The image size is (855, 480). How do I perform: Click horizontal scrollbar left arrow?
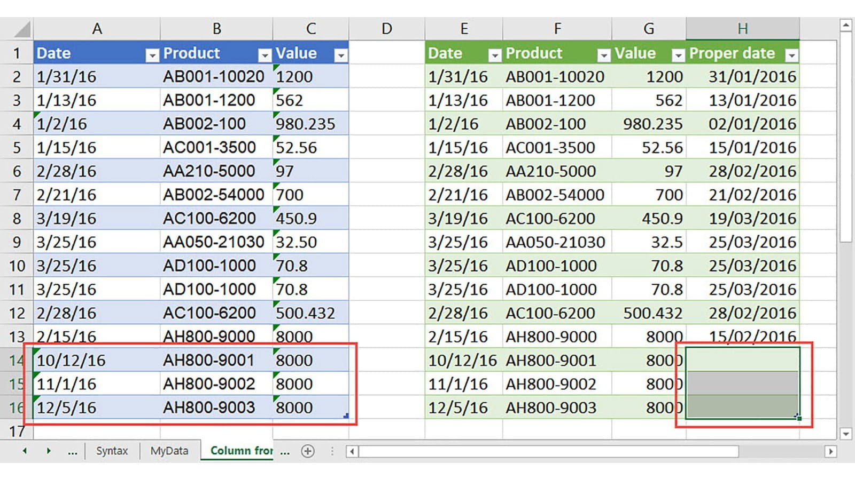(352, 452)
